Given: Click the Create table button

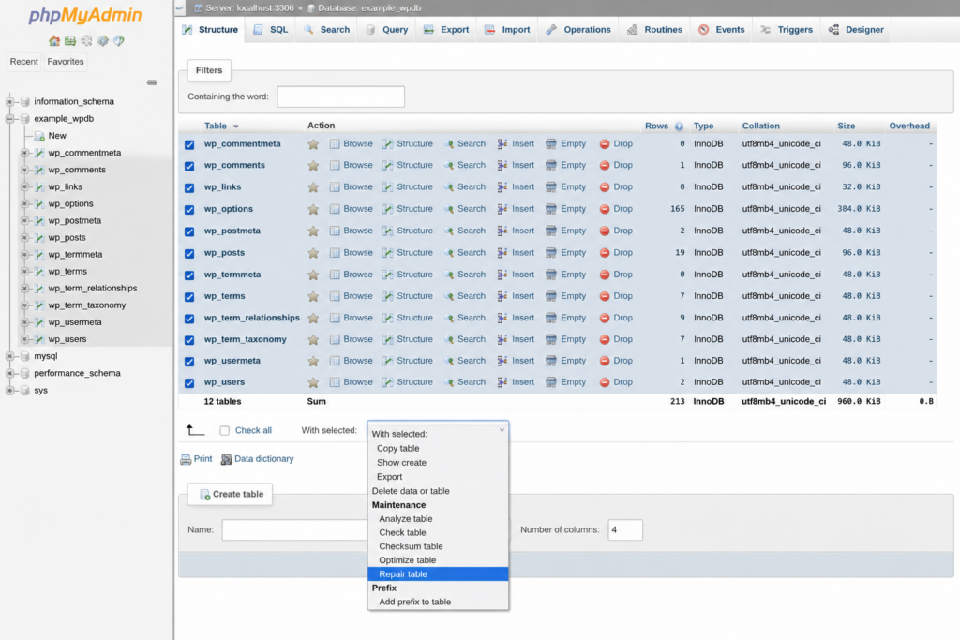Looking at the screenshot, I should [x=231, y=495].
